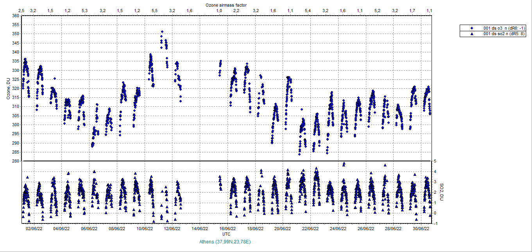Click the 1,0 airmass factor tick label

(x=219, y=10)
